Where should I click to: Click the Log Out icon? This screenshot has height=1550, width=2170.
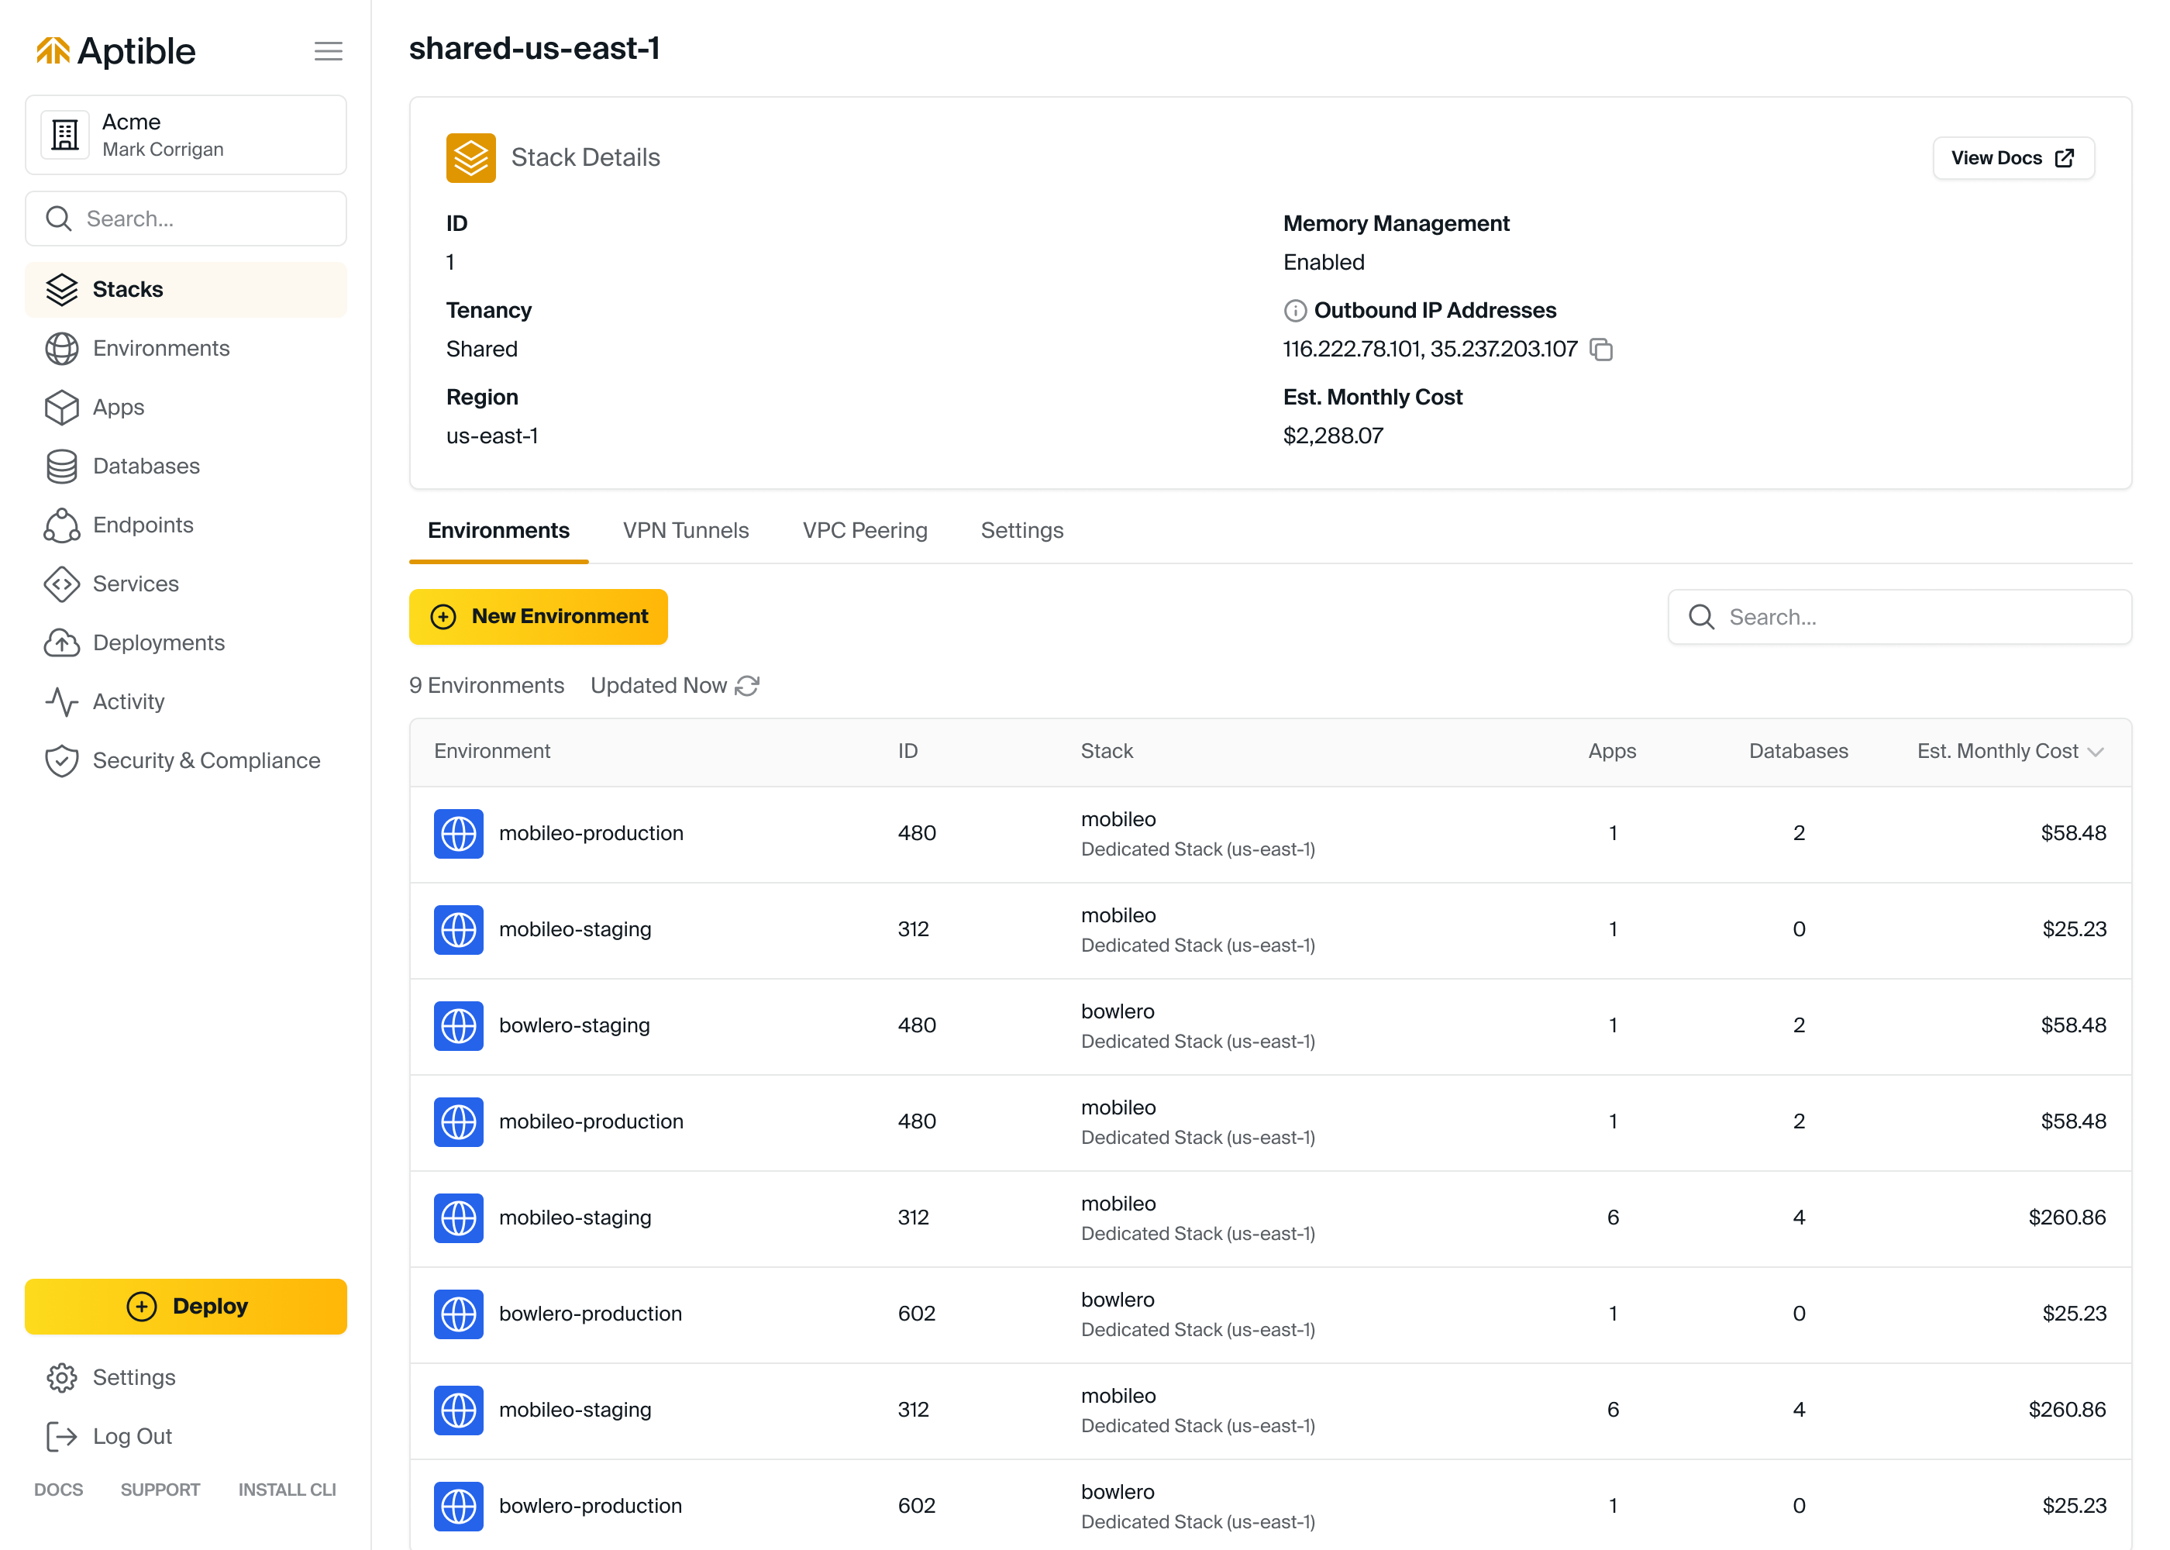(x=62, y=1436)
